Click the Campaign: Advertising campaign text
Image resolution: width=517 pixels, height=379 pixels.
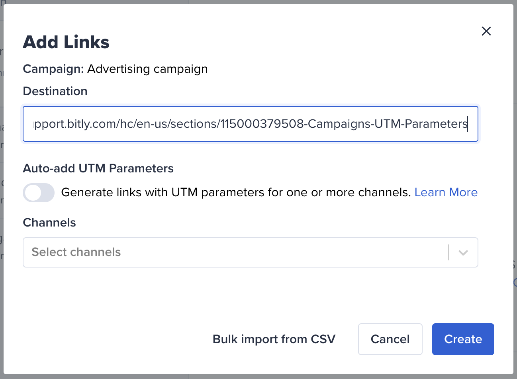115,69
